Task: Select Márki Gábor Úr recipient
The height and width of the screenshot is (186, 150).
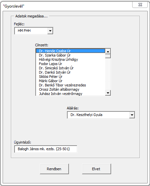Action: click(x=71, y=81)
